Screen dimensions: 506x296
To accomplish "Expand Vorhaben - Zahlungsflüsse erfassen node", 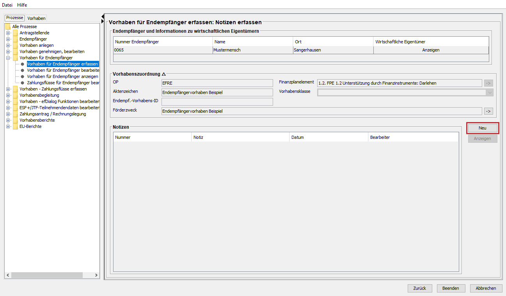I will (8, 89).
